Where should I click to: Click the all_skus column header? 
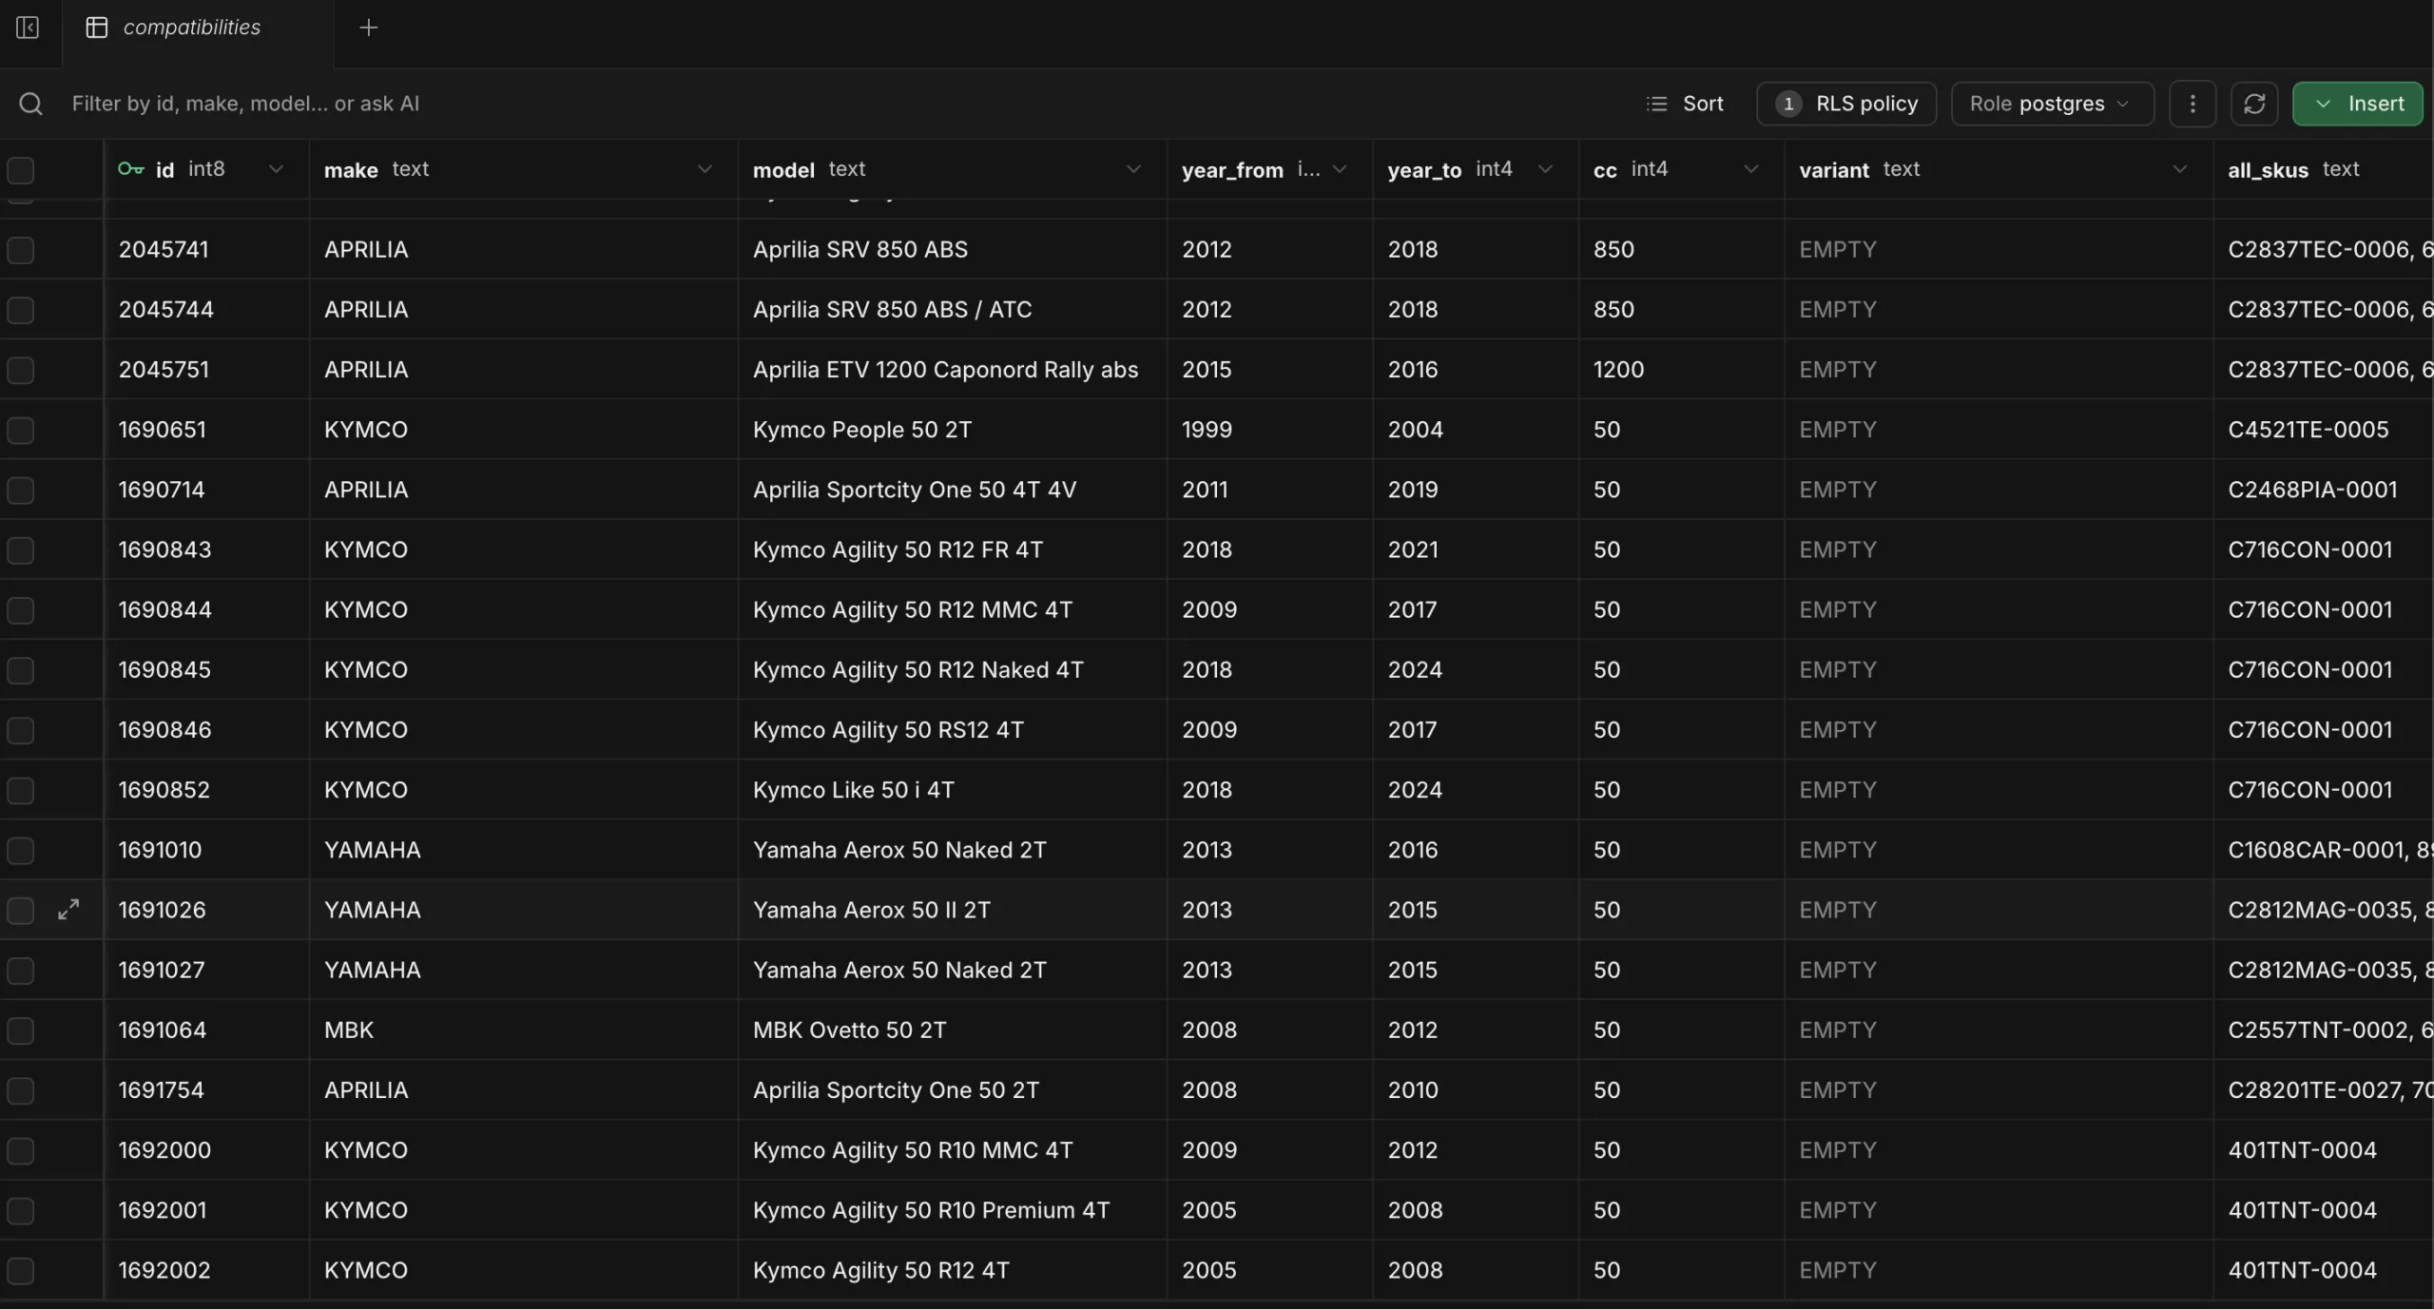pos(2324,169)
